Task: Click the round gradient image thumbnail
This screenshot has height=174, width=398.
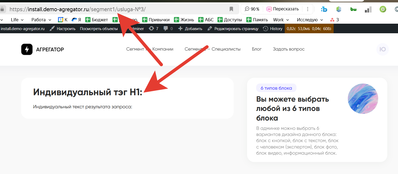Action: [x=363, y=99]
